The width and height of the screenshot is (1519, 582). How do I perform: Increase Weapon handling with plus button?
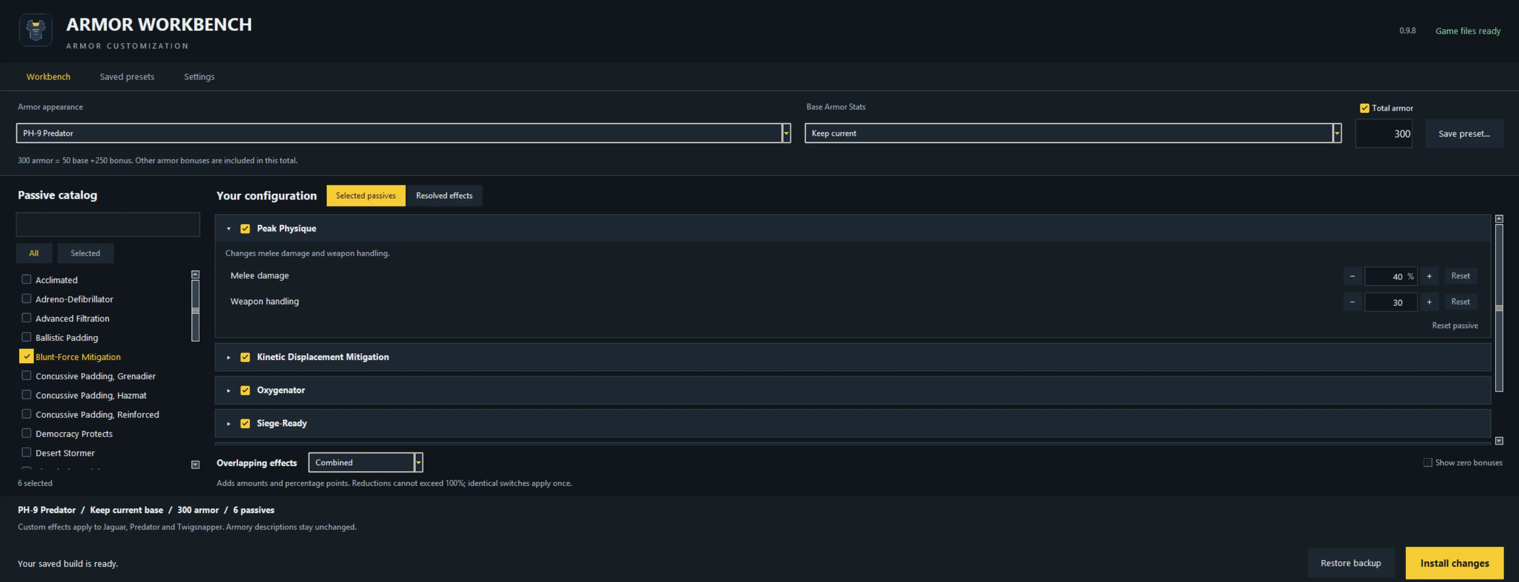[1429, 302]
